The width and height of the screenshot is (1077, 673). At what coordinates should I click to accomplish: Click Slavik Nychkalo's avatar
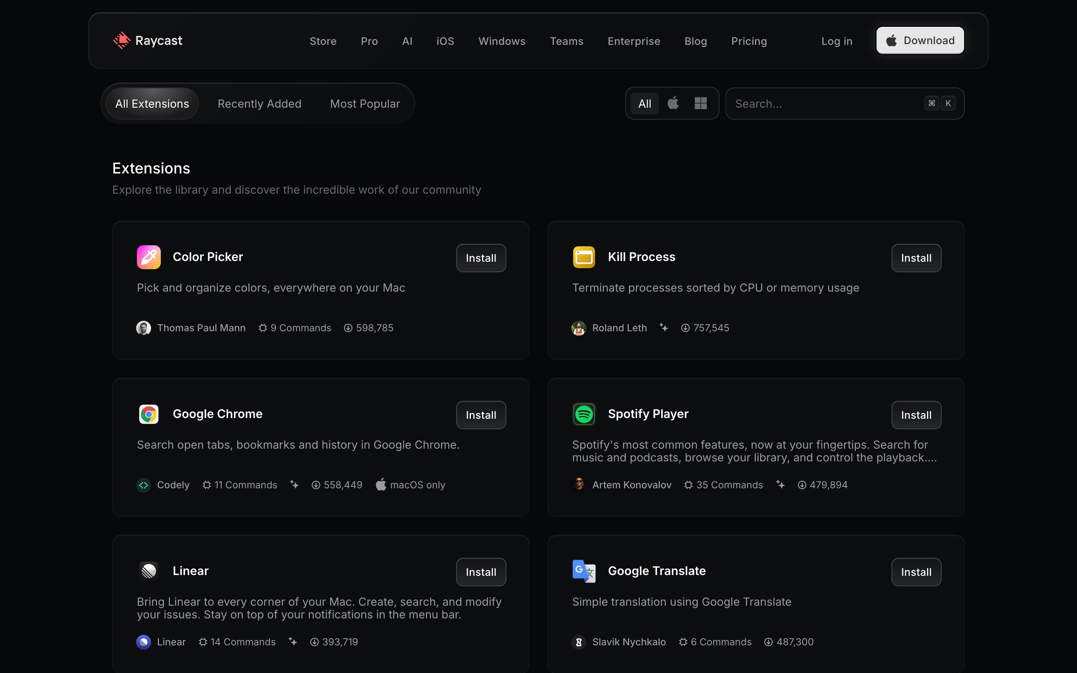(579, 642)
